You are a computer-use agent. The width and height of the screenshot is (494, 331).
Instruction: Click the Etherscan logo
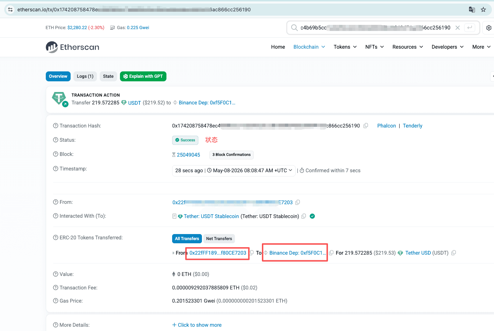click(72, 47)
